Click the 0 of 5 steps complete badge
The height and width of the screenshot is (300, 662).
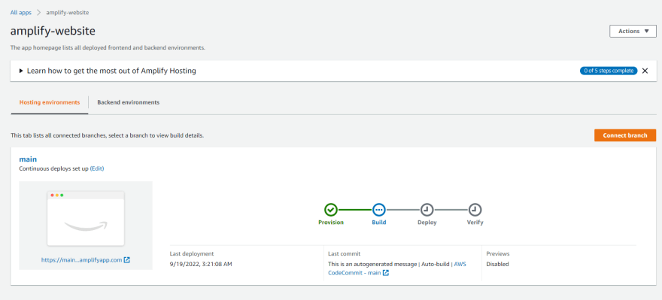tap(609, 71)
